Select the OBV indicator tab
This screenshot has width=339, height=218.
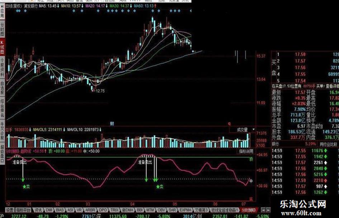(x=161, y=210)
